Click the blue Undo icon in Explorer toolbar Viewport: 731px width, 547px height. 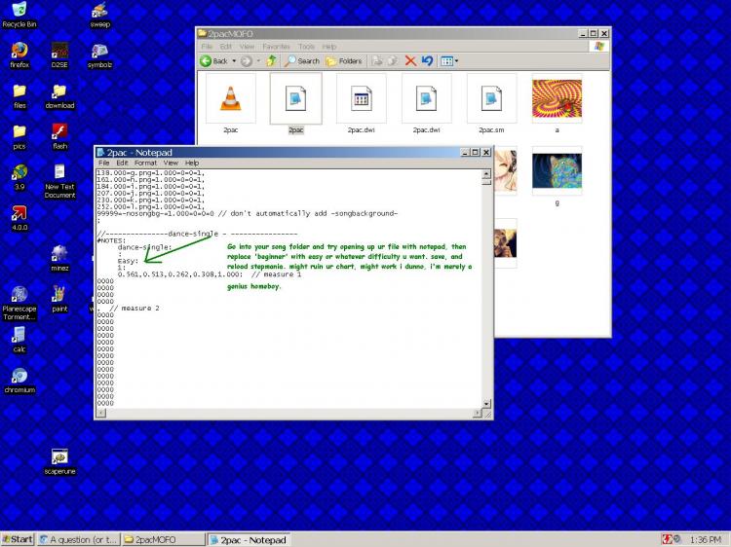[x=427, y=60]
